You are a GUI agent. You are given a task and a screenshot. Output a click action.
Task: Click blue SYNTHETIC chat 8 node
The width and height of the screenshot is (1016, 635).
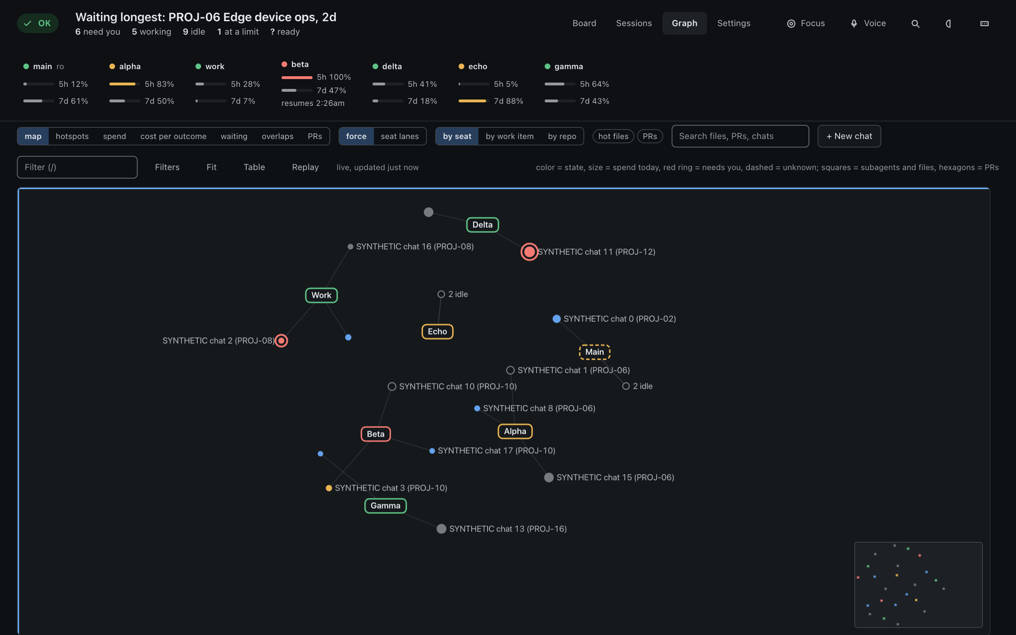coord(477,408)
